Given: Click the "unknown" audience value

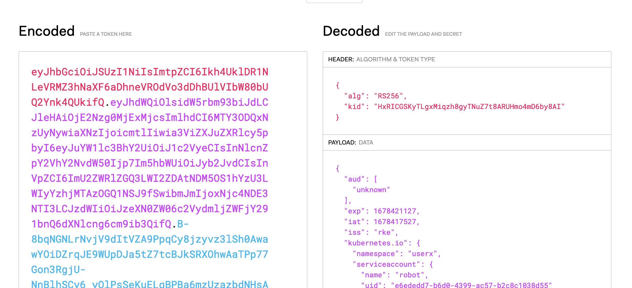Looking at the screenshot, I should (x=371, y=190).
